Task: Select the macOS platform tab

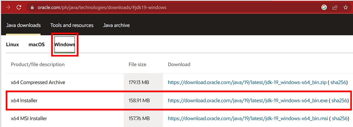Action: coord(36,45)
